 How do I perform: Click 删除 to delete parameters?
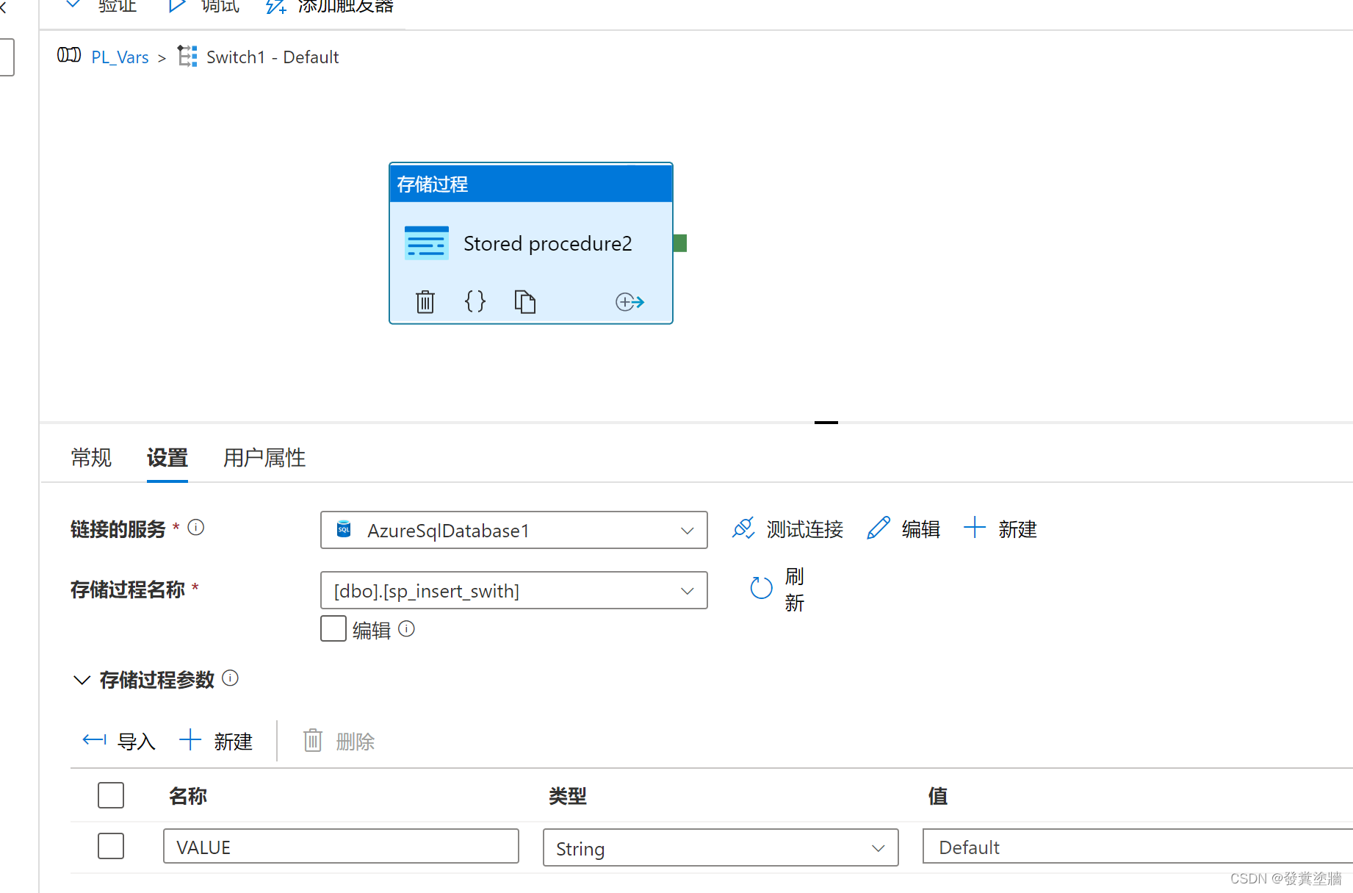click(x=339, y=741)
